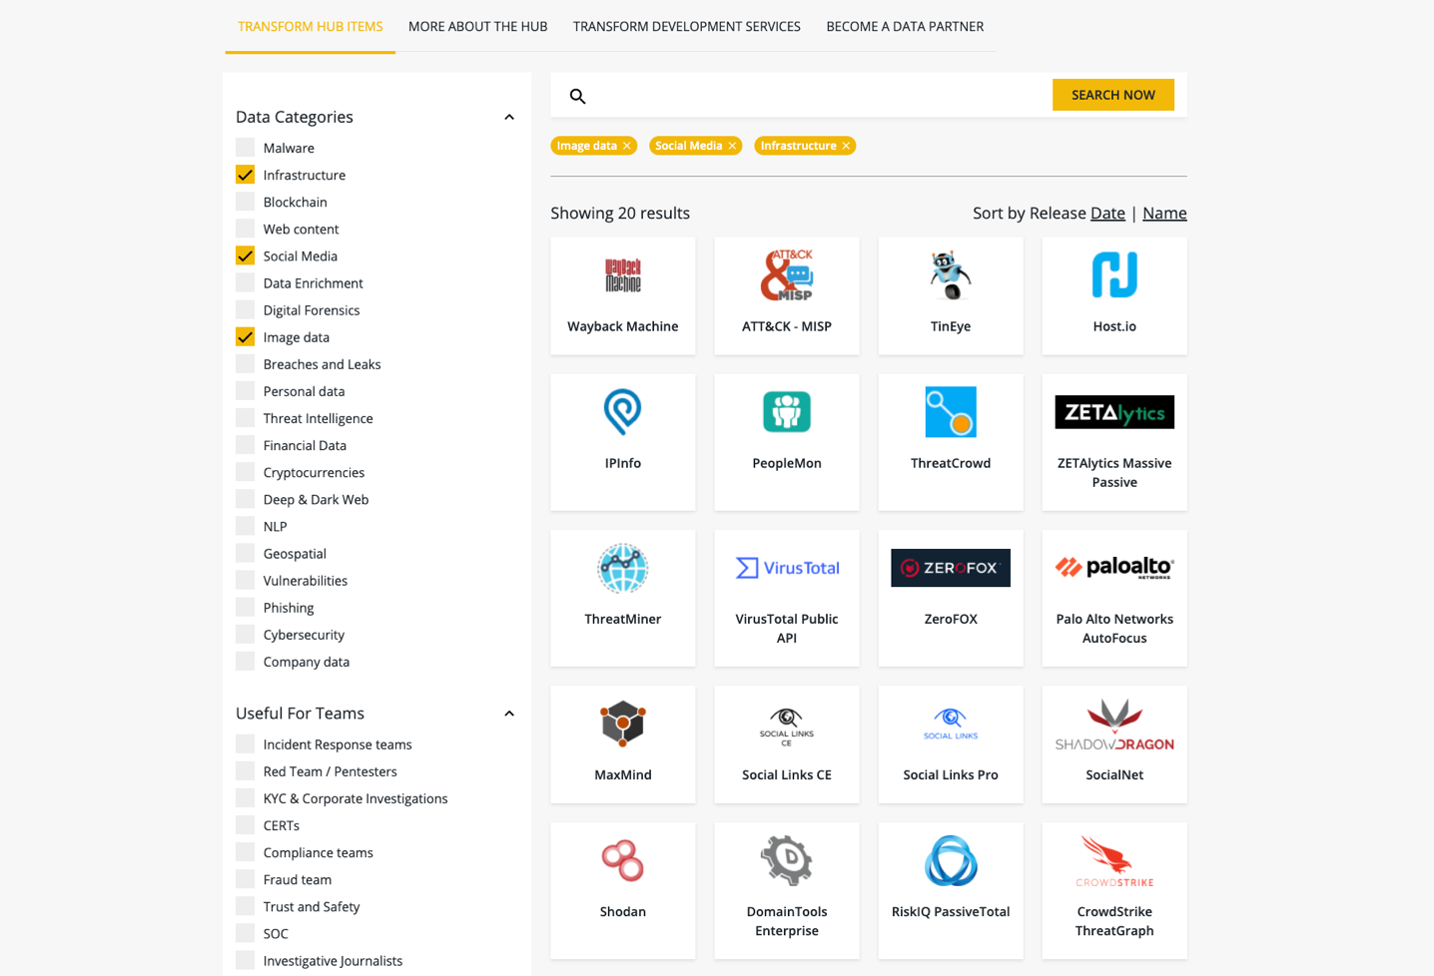Open Become A Data Partner tab
1434x976 pixels.
click(905, 26)
